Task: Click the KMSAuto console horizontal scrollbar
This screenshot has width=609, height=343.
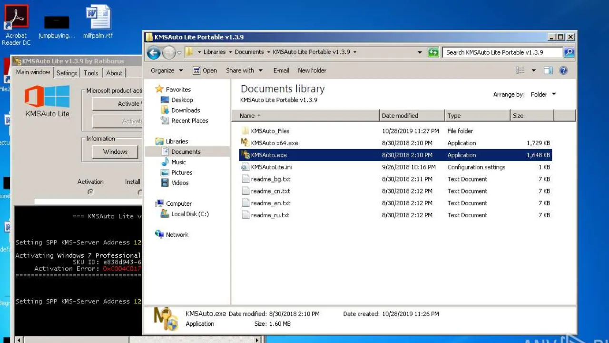Action: [x=138, y=340]
